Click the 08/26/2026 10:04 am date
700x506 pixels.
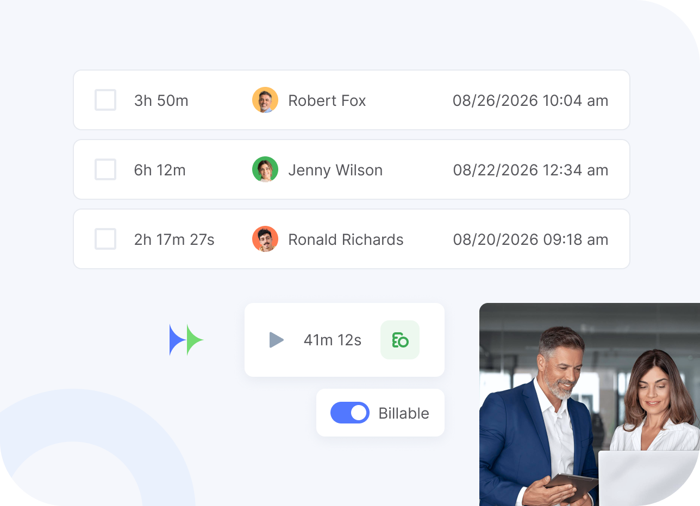pyautogui.click(x=530, y=101)
